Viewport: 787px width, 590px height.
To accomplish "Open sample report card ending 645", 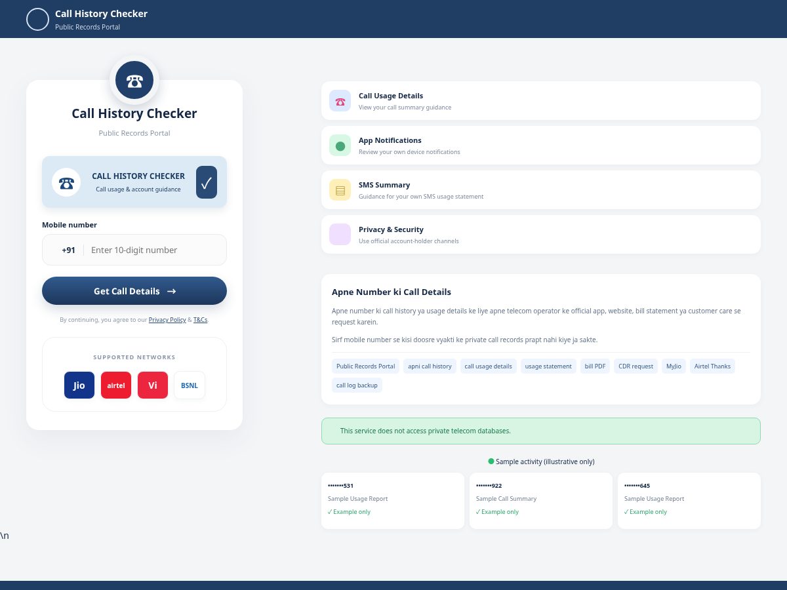I will click(689, 501).
